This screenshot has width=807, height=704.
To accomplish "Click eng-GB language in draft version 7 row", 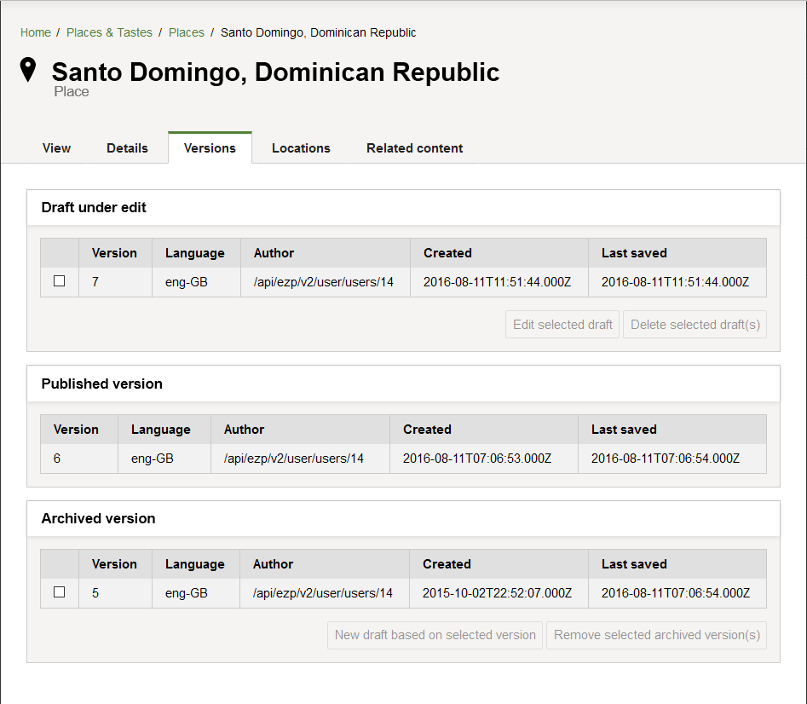I will 187,282.
